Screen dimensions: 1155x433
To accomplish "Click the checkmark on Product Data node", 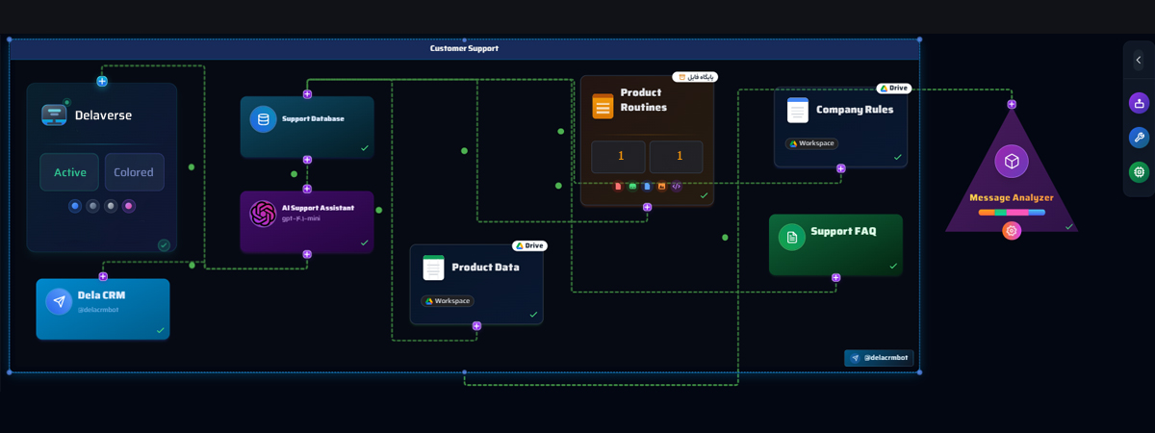I will click(533, 315).
